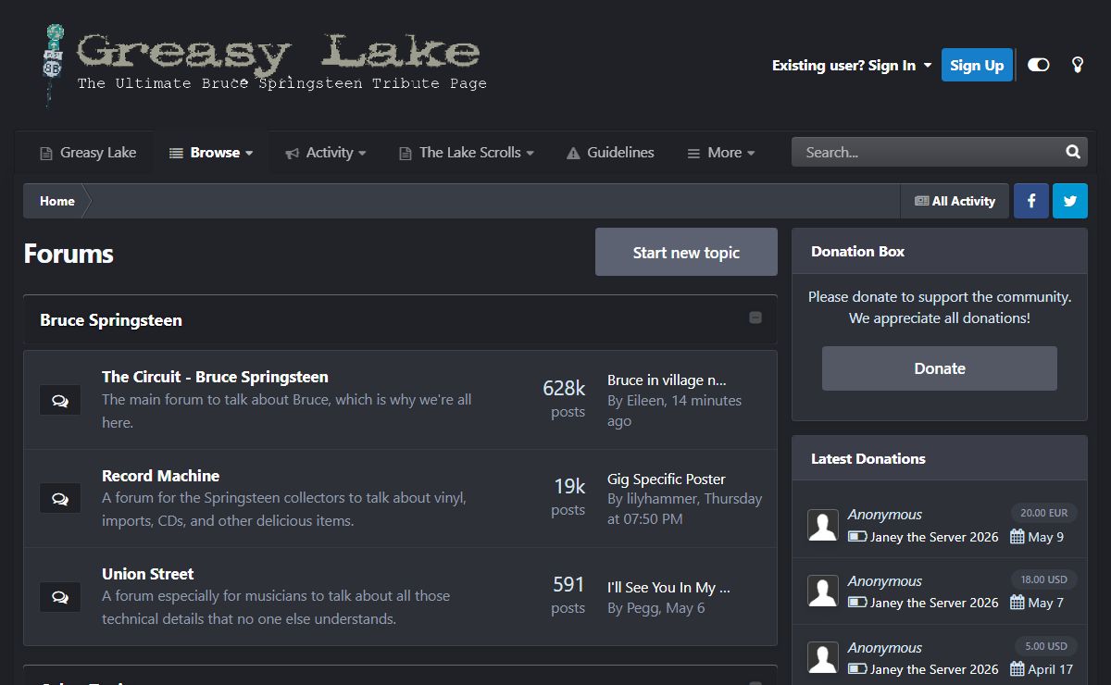Open the All Activity link
The image size is (1111, 685).
pos(955,201)
